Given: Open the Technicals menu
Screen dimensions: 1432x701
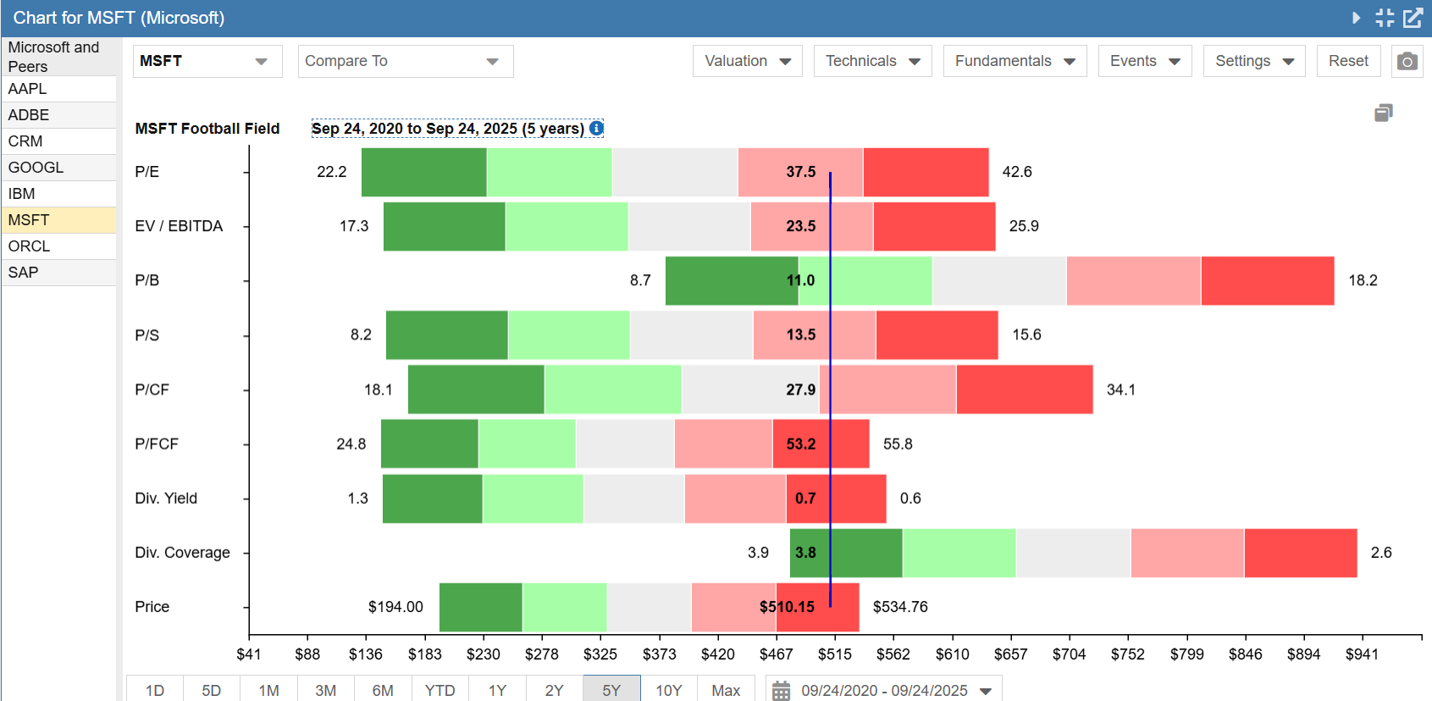Looking at the screenshot, I should pyautogui.click(x=872, y=61).
